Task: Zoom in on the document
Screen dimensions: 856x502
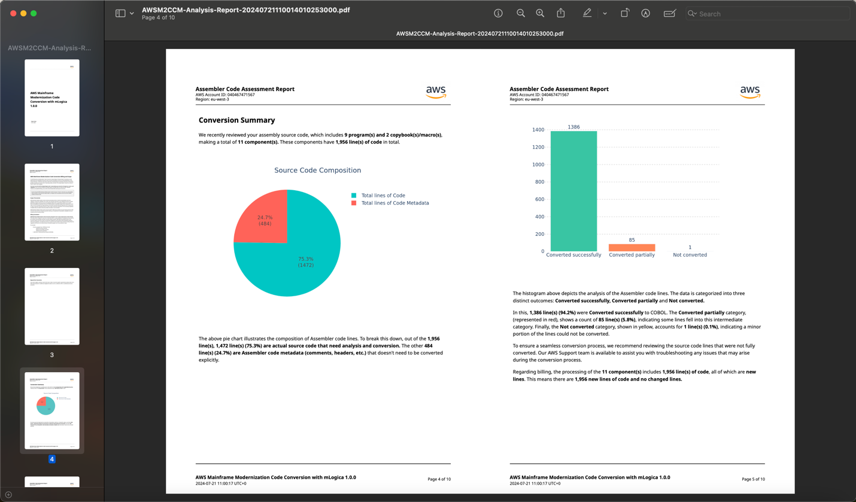Action: 540,13
